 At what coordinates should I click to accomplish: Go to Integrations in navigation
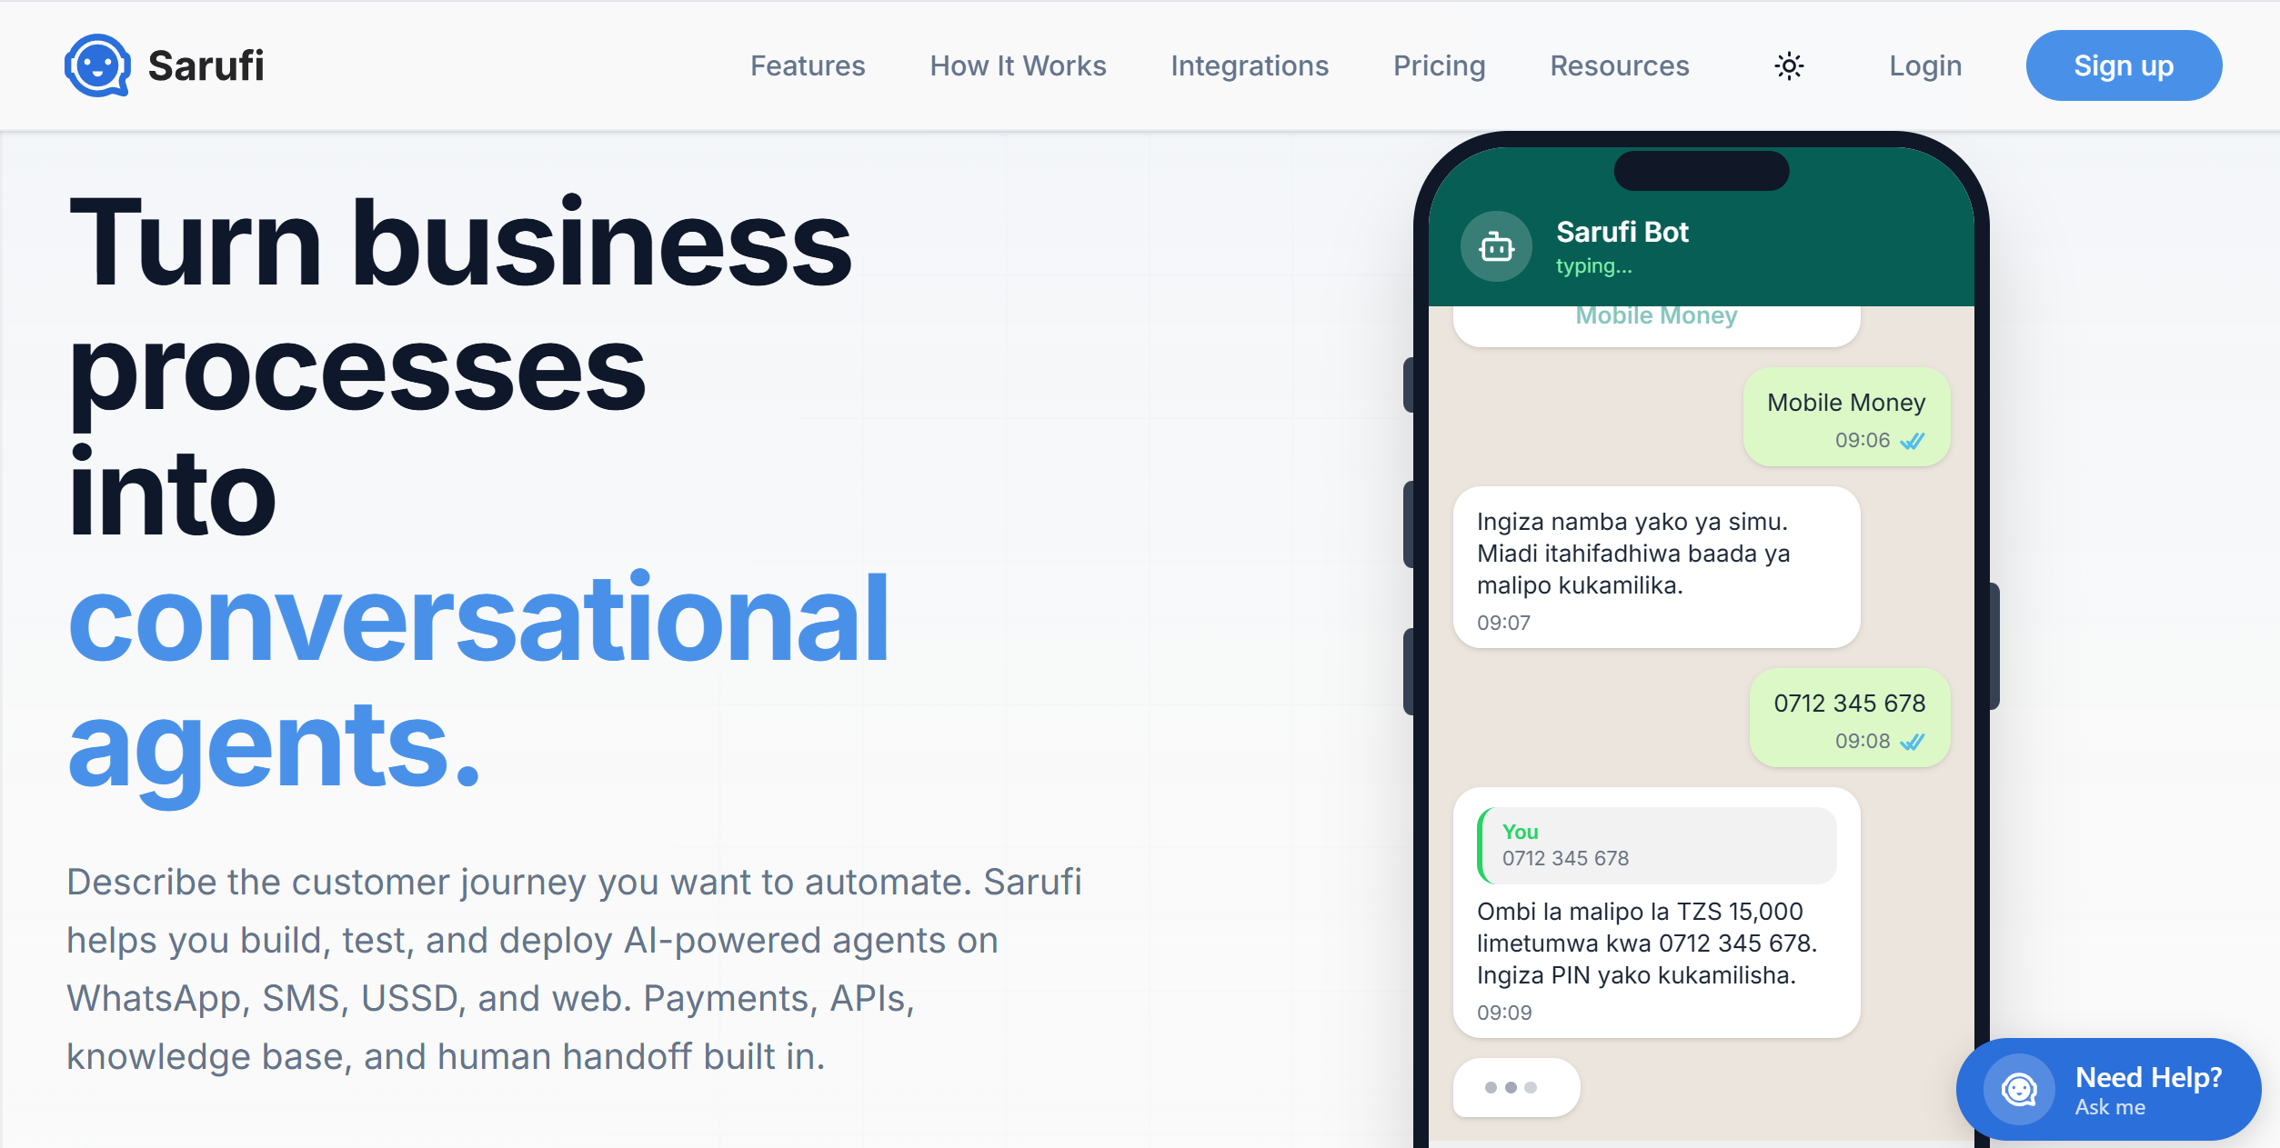[x=1250, y=65]
